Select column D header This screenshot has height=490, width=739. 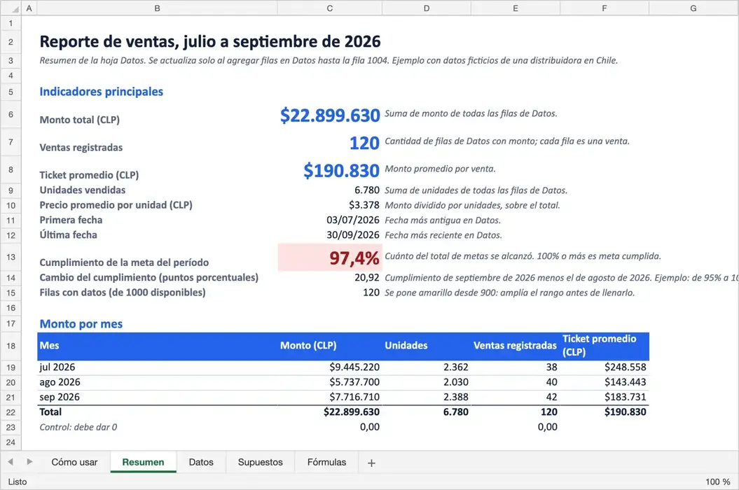click(x=427, y=8)
